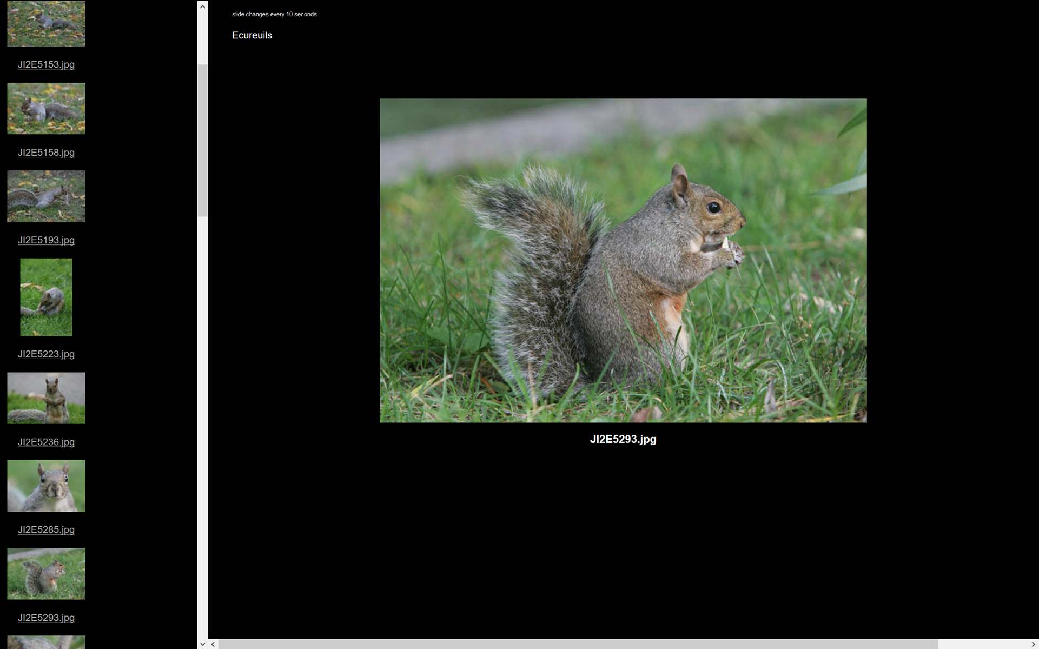
Task: Open the JI2E5293.jpg link in sidebar
Action: click(46, 618)
